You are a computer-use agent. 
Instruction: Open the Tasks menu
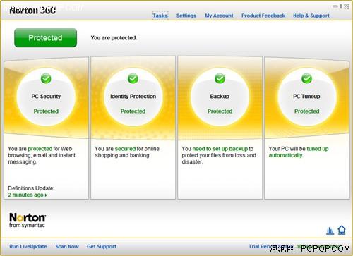click(x=160, y=16)
